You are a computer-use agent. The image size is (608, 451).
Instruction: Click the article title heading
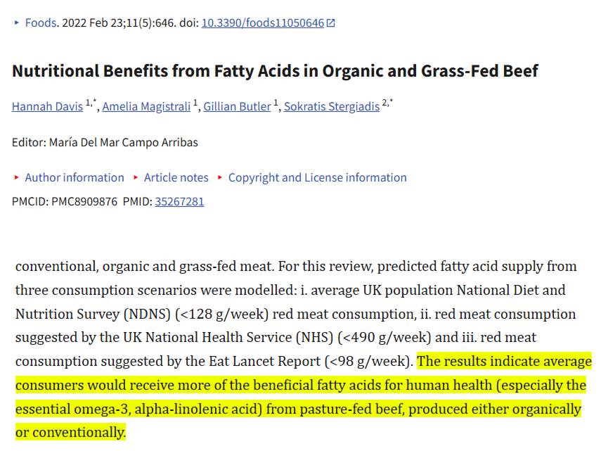click(275, 71)
